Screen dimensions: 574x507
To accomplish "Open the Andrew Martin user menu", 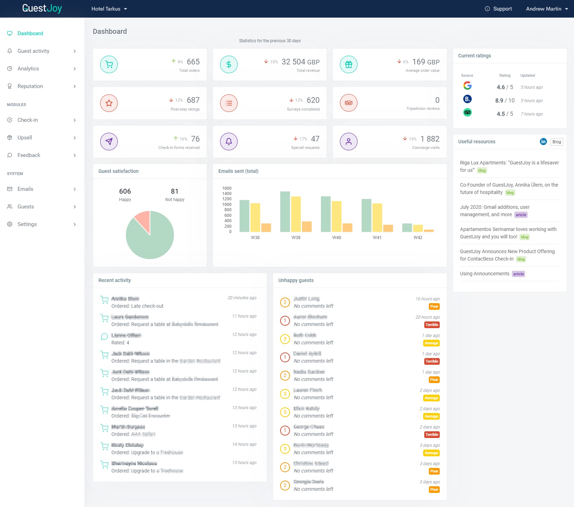I will point(547,9).
